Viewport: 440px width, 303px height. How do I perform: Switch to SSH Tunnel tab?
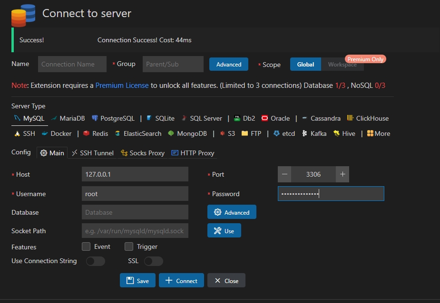[x=93, y=153]
